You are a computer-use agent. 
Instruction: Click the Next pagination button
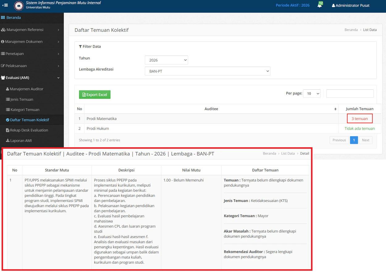tap(366, 140)
